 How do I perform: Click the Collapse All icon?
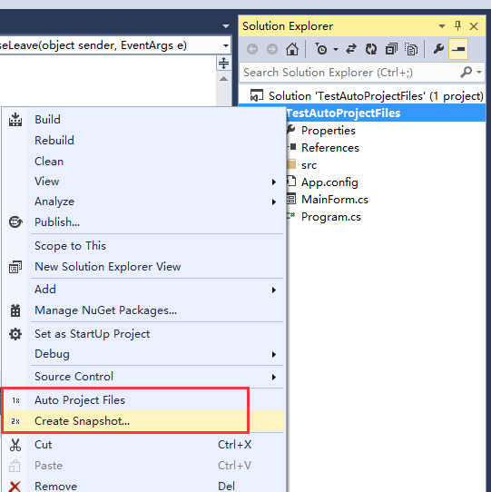click(x=391, y=49)
